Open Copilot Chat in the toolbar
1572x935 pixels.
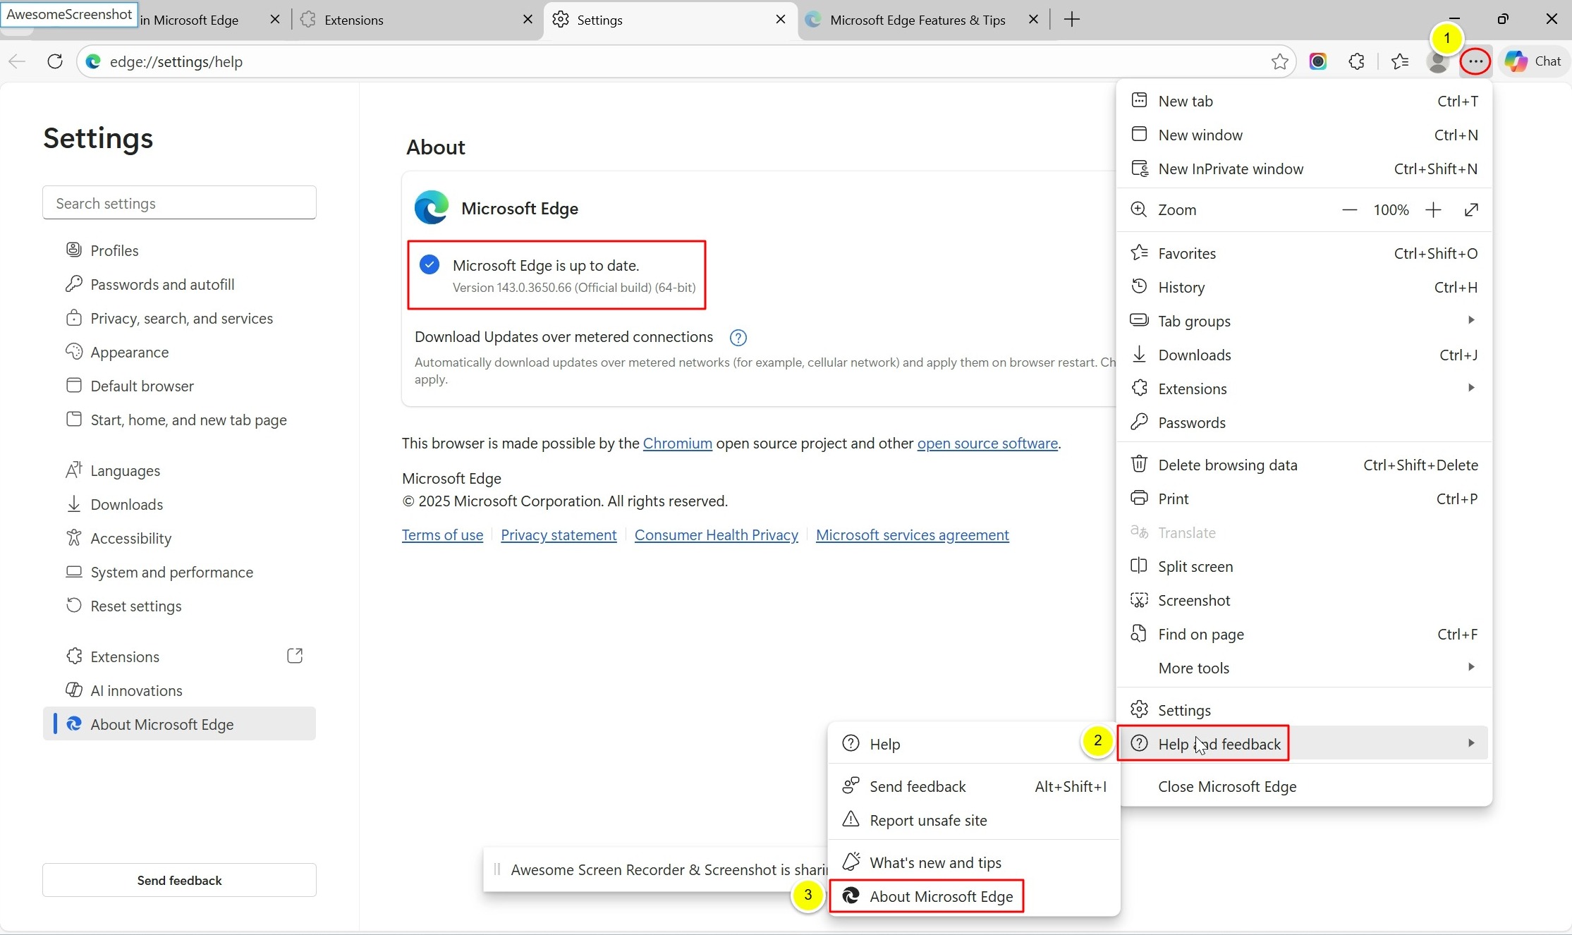click(1535, 61)
